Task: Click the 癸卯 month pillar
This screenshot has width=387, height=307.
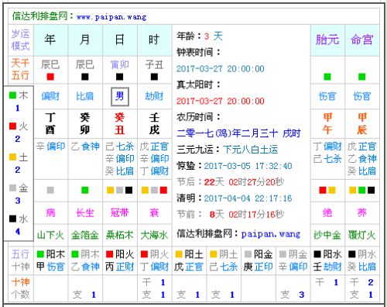Action: coord(85,123)
